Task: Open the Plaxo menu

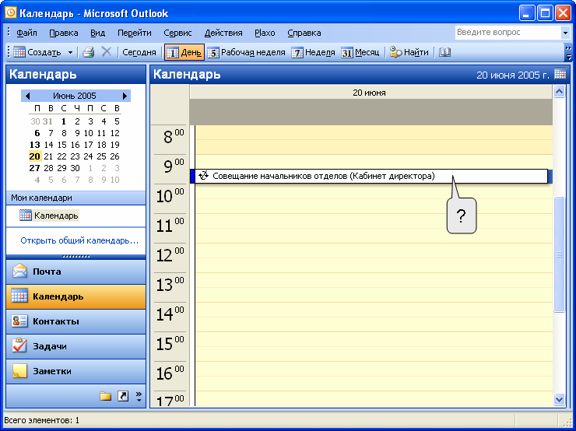Action: coord(265,33)
